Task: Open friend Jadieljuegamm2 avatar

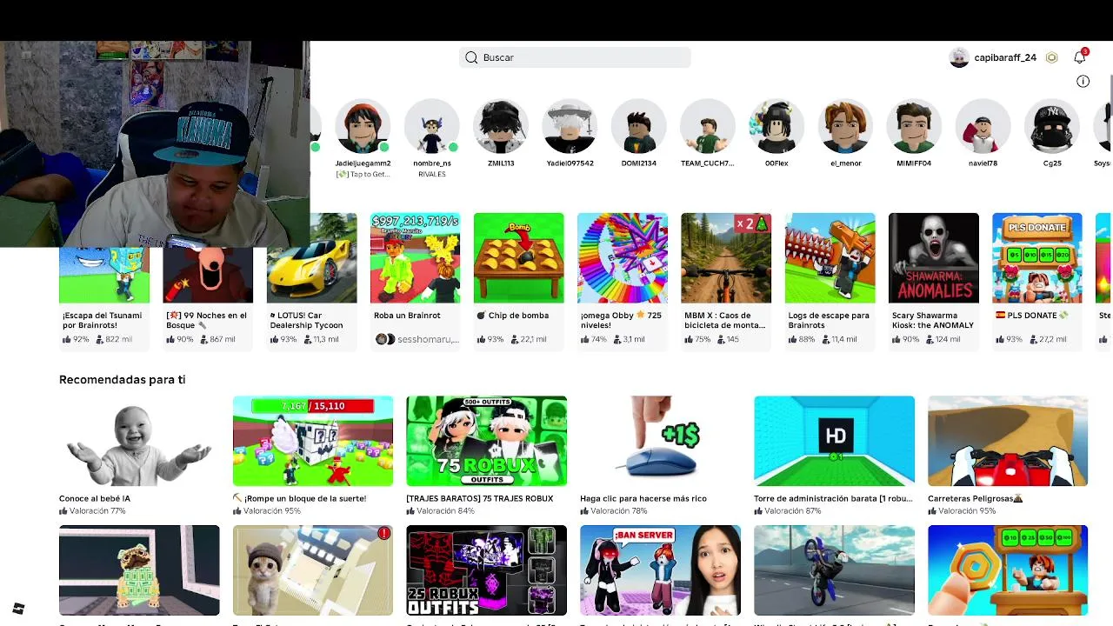Action: (363, 127)
